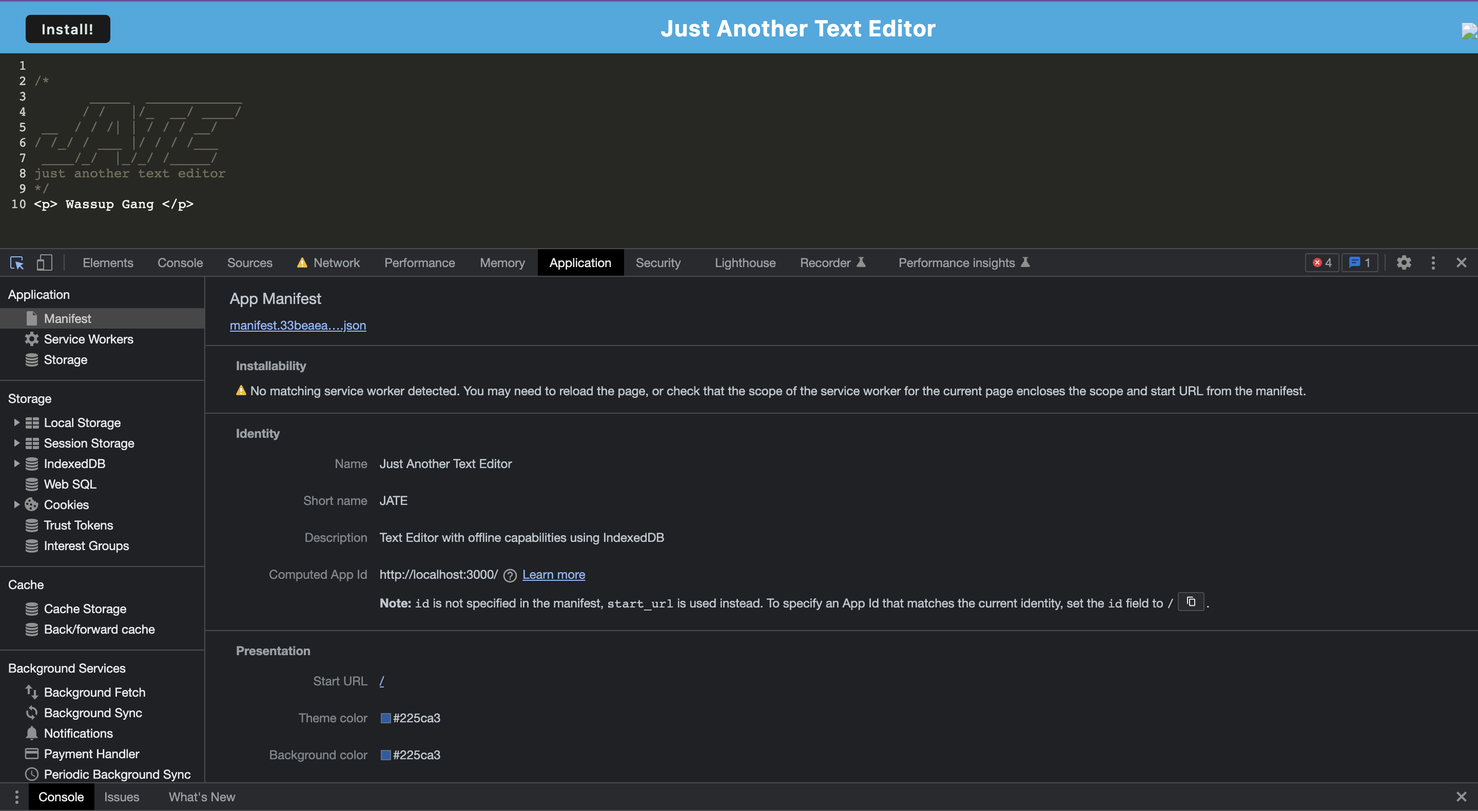Click the Learn more link

pos(553,575)
